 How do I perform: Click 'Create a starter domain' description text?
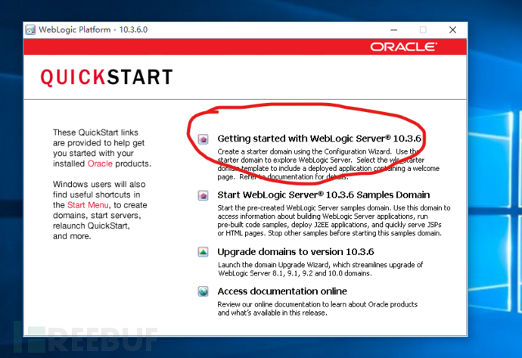click(x=328, y=164)
